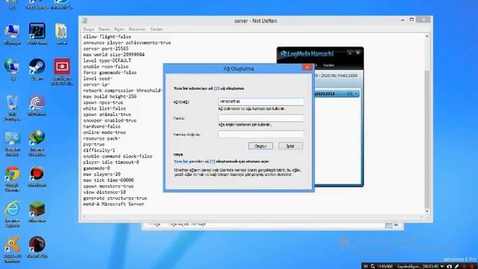Click the Hamachi IP address text
Image resolution: width=478 pixels, height=269 pixels.
[x=336, y=75]
